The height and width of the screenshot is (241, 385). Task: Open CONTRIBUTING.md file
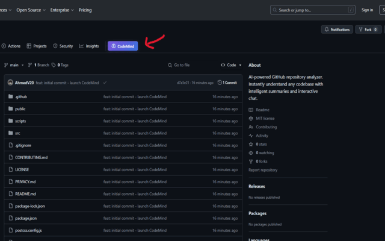click(31, 157)
